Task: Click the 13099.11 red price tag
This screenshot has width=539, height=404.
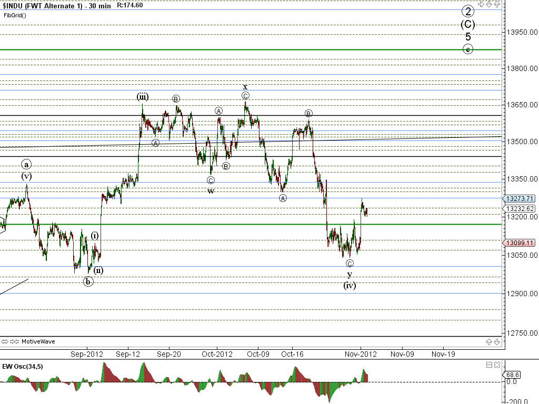Action: click(x=520, y=243)
